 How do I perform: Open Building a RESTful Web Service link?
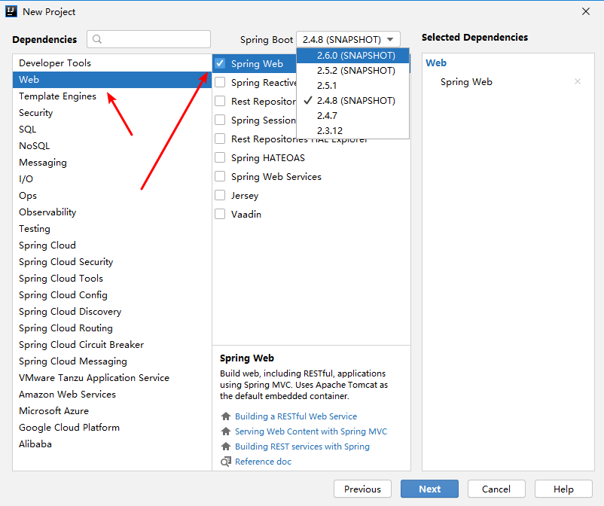tap(296, 416)
